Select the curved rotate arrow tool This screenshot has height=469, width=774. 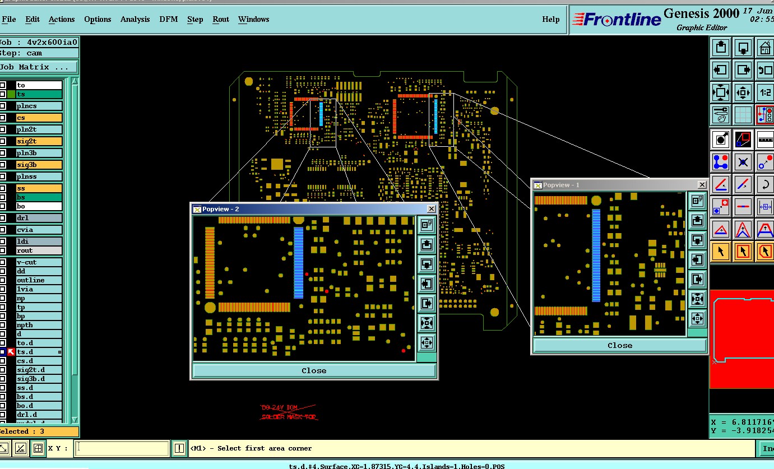point(765,184)
